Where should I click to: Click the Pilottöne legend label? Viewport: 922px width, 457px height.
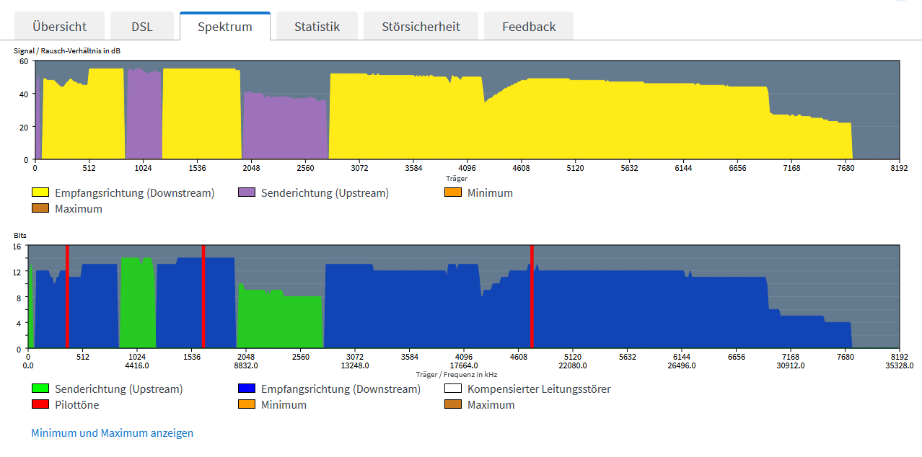click(x=77, y=405)
